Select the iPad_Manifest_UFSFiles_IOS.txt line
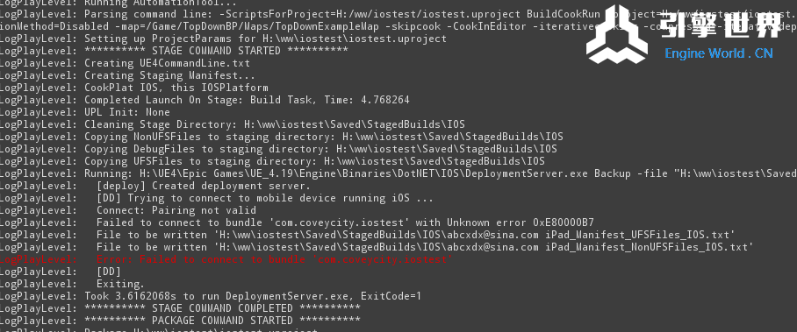This screenshot has width=797, height=332. pyautogui.click(x=368, y=235)
